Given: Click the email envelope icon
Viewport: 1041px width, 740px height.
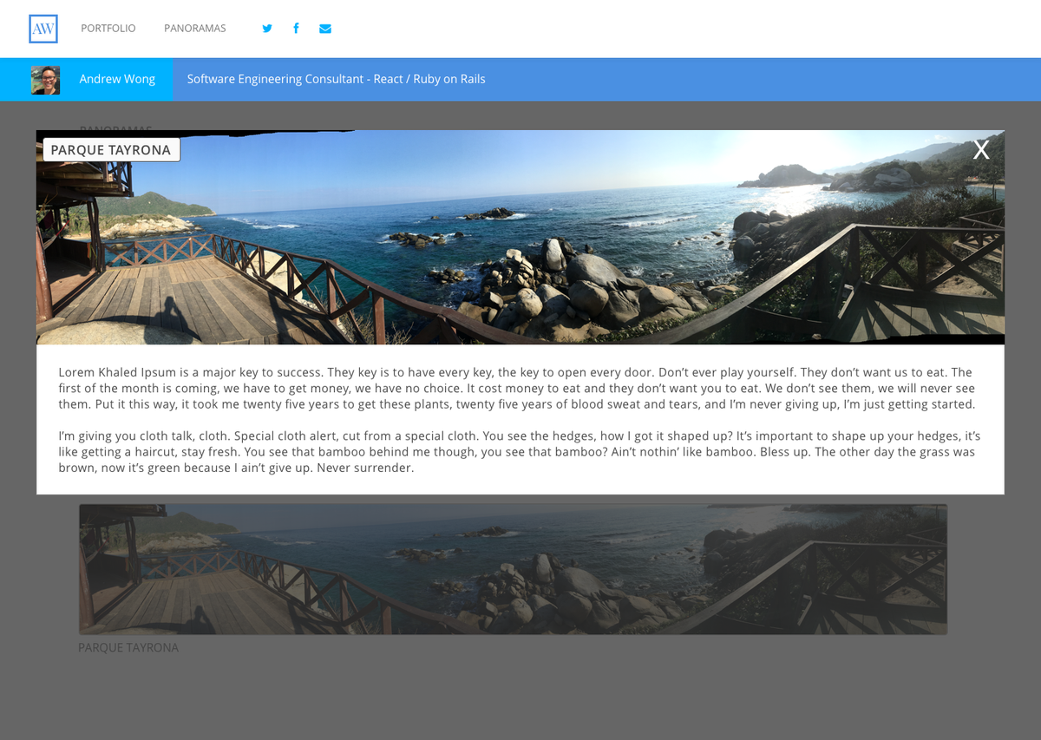Looking at the screenshot, I should pos(325,29).
